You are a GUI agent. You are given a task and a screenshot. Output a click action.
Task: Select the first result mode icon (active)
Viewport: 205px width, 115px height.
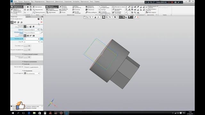tap(25, 27)
